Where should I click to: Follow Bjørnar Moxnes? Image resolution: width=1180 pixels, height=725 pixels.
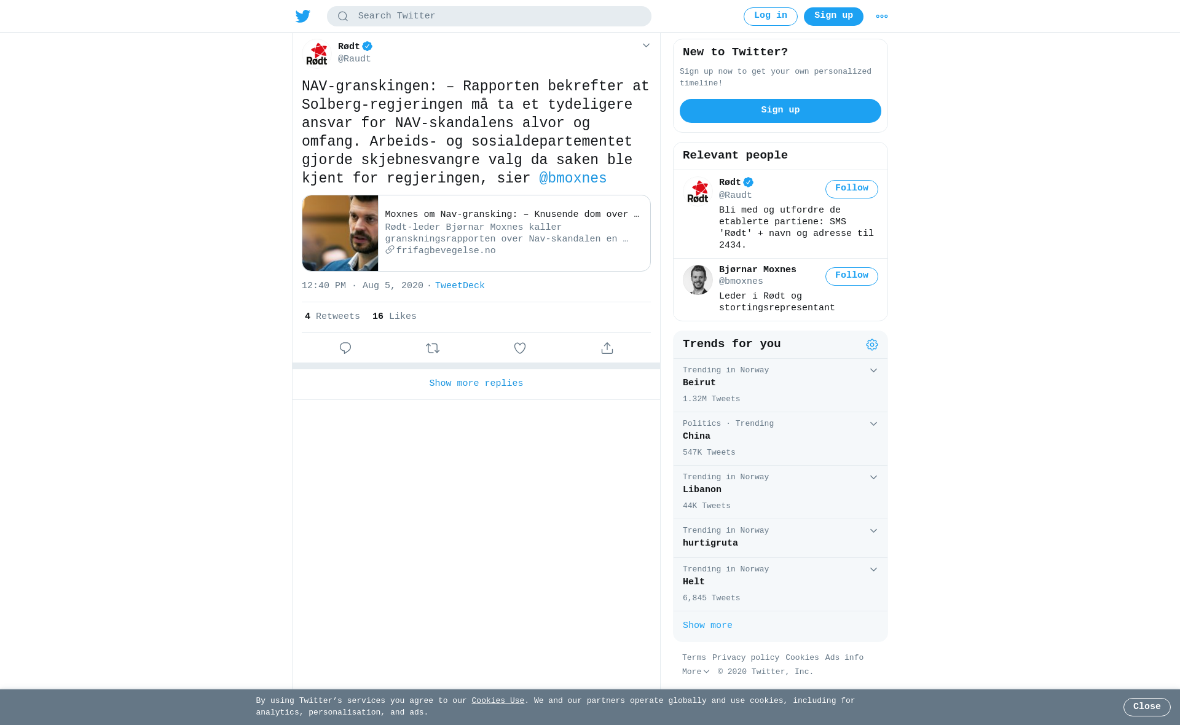[852, 276]
